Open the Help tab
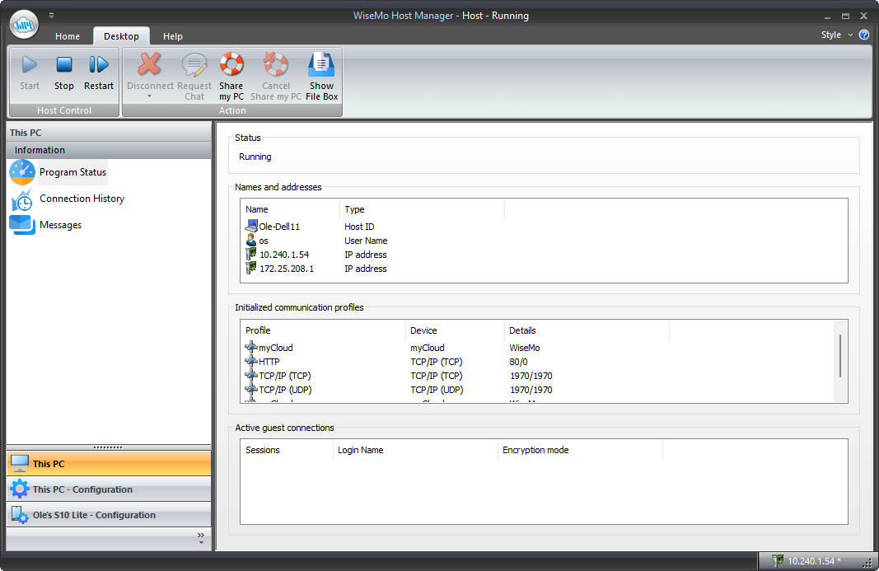879x571 pixels. tap(172, 35)
